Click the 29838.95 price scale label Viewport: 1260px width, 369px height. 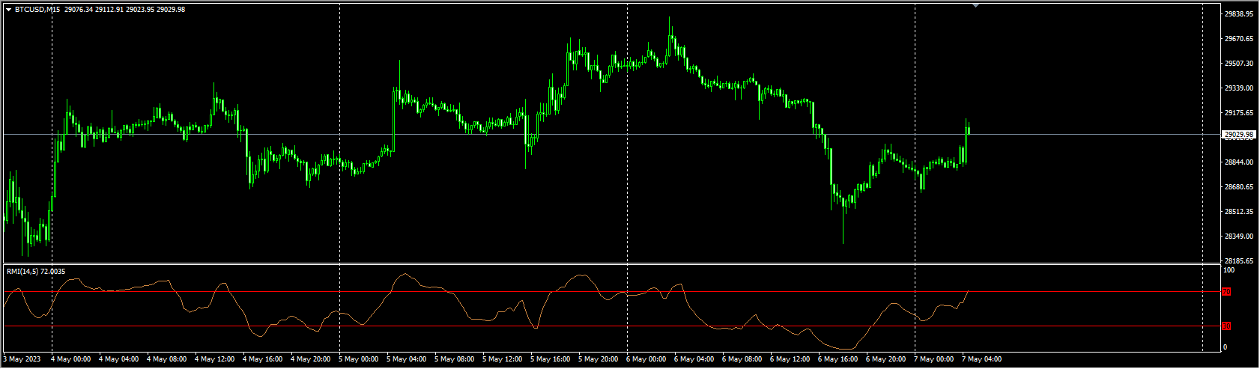1238,14
